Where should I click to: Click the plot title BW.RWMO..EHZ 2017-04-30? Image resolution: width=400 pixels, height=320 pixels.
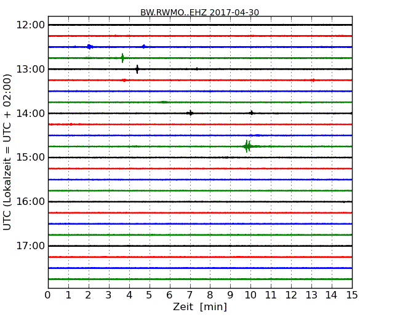[199, 12]
